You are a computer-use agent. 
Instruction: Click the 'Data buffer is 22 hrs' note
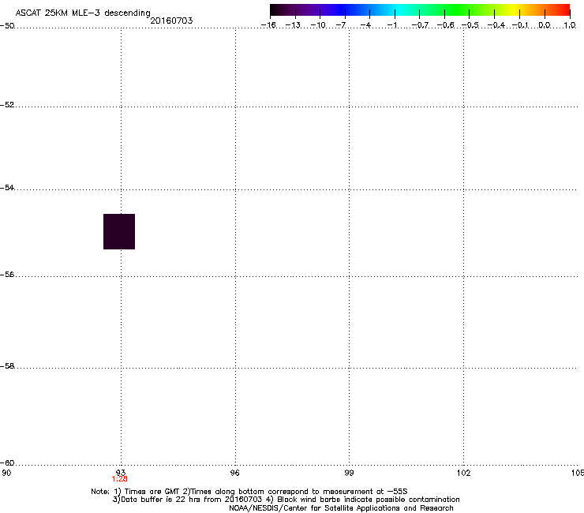pos(286,500)
